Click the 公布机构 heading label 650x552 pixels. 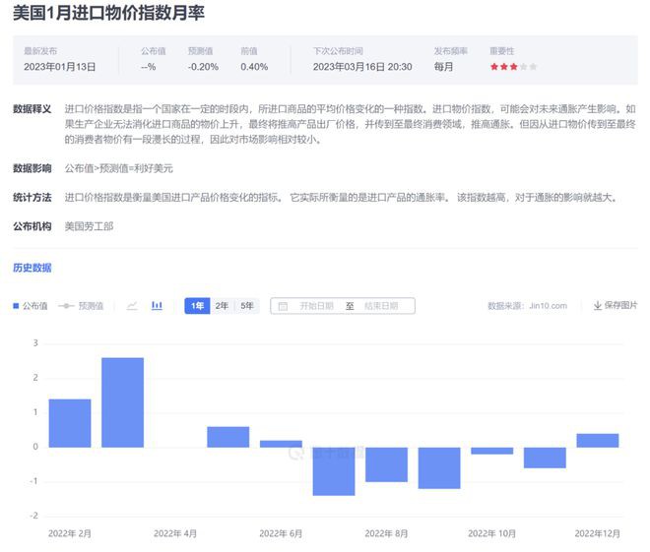[x=32, y=226]
